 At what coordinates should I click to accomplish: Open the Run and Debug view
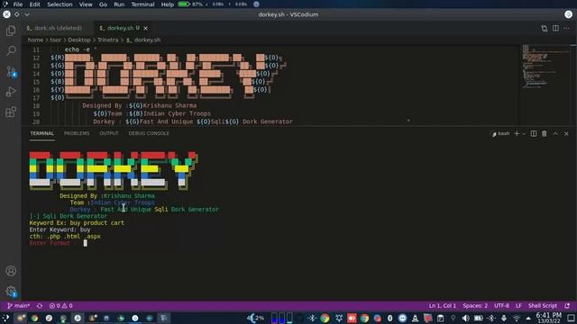tap(11, 92)
